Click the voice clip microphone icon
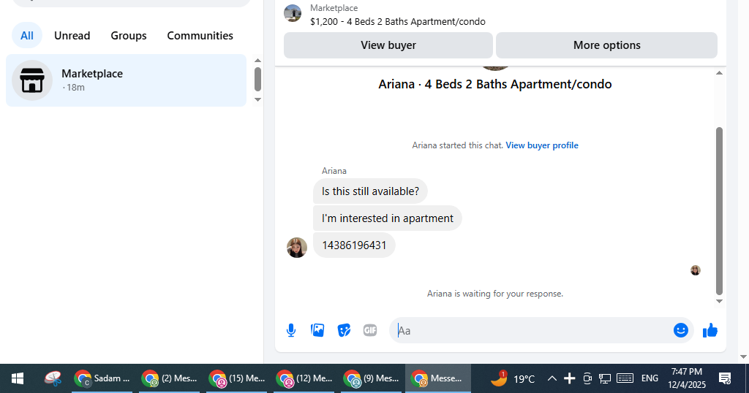 [x=291, y=330]
